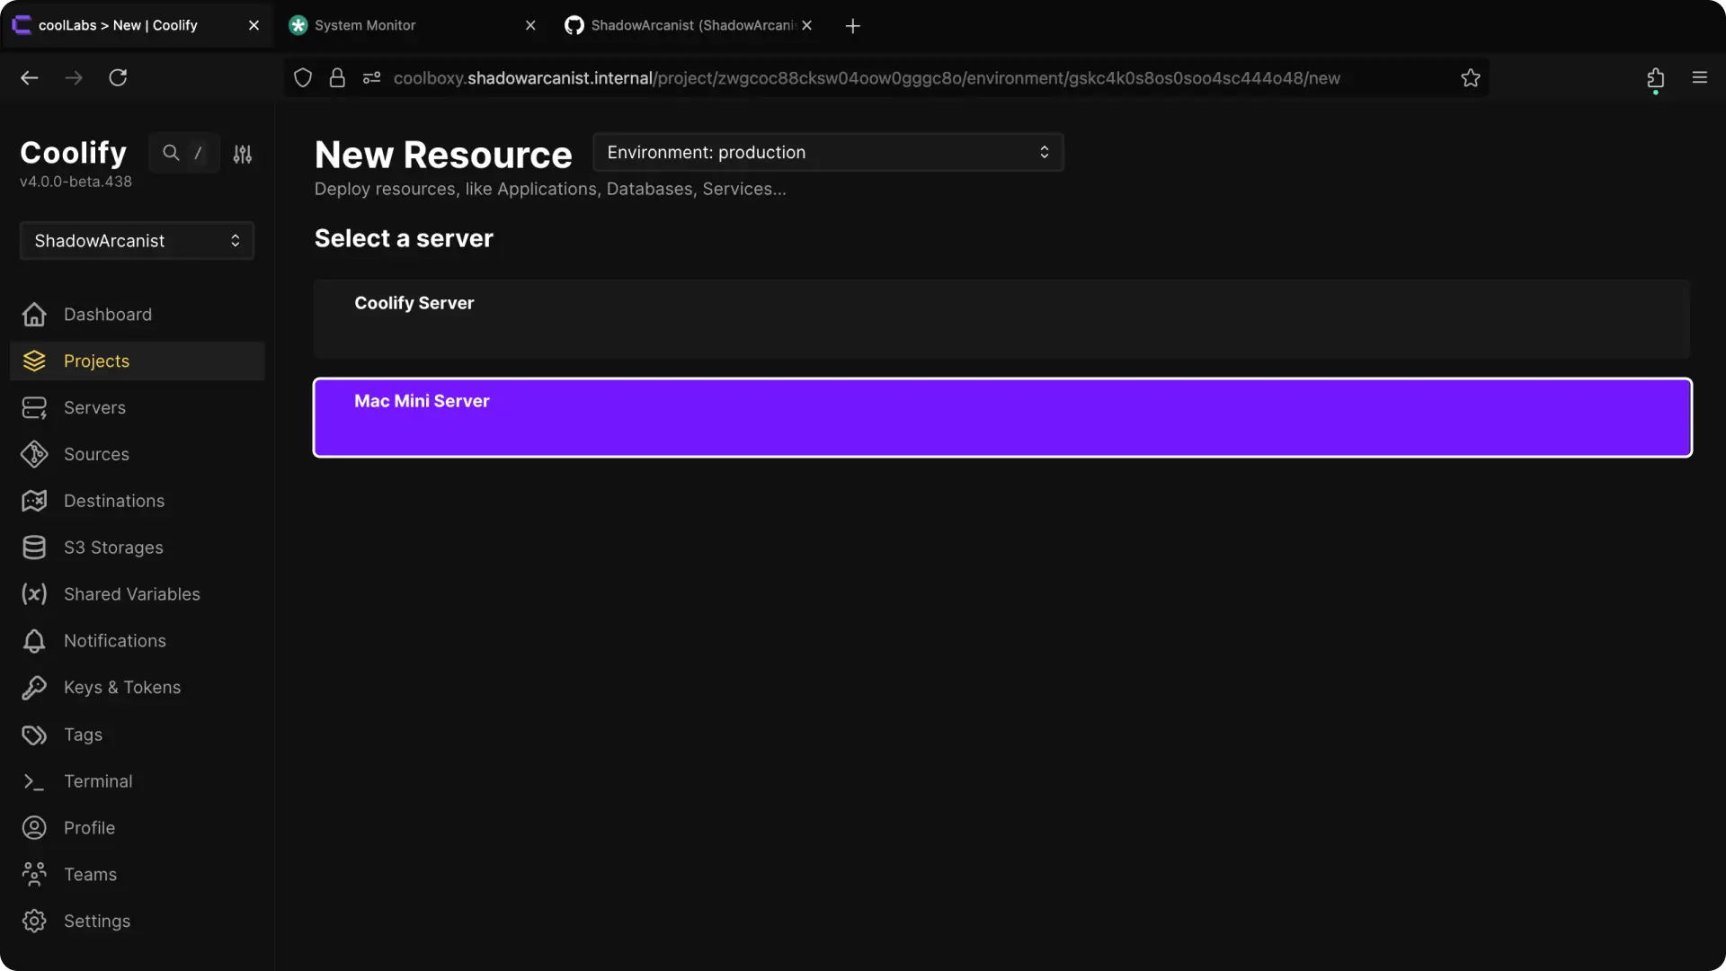Viewport: 1726px width, 971px height.
Task: Click the sliders settings icon beside search
Action: pyautogui.click(x=243, y=154)
